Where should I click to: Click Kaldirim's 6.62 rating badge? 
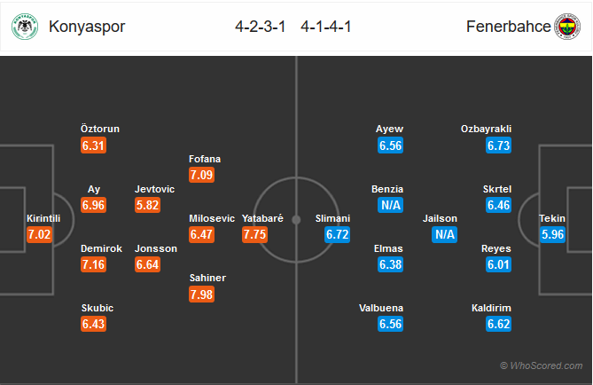coord(498,324)
